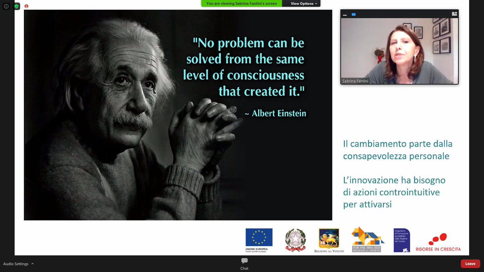
Task: Click the Sabrina Fantini name label
Action: [x=355, y=81]
